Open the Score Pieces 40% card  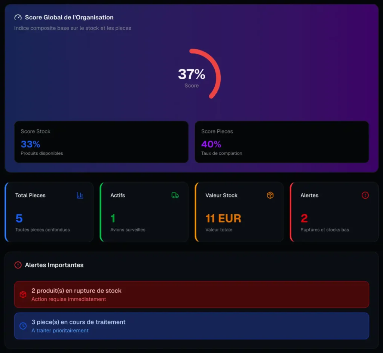tap(282, 142)
